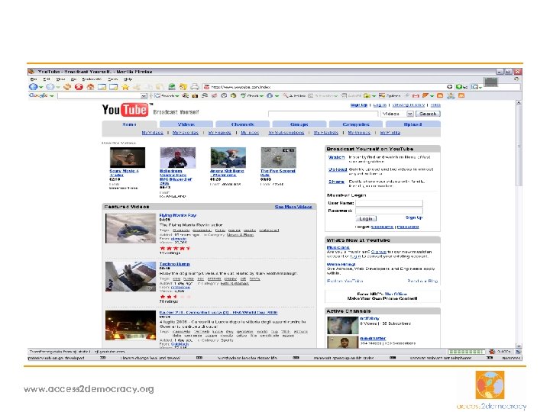This screenshot has height=412, width=550.
Task: Click the Upload link in Broadcast Yourself box
Action: coord(338,169)
